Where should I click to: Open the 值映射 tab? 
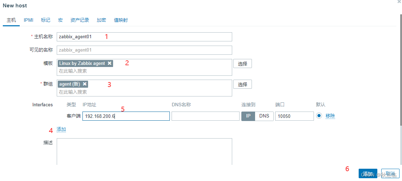(121, 20)
